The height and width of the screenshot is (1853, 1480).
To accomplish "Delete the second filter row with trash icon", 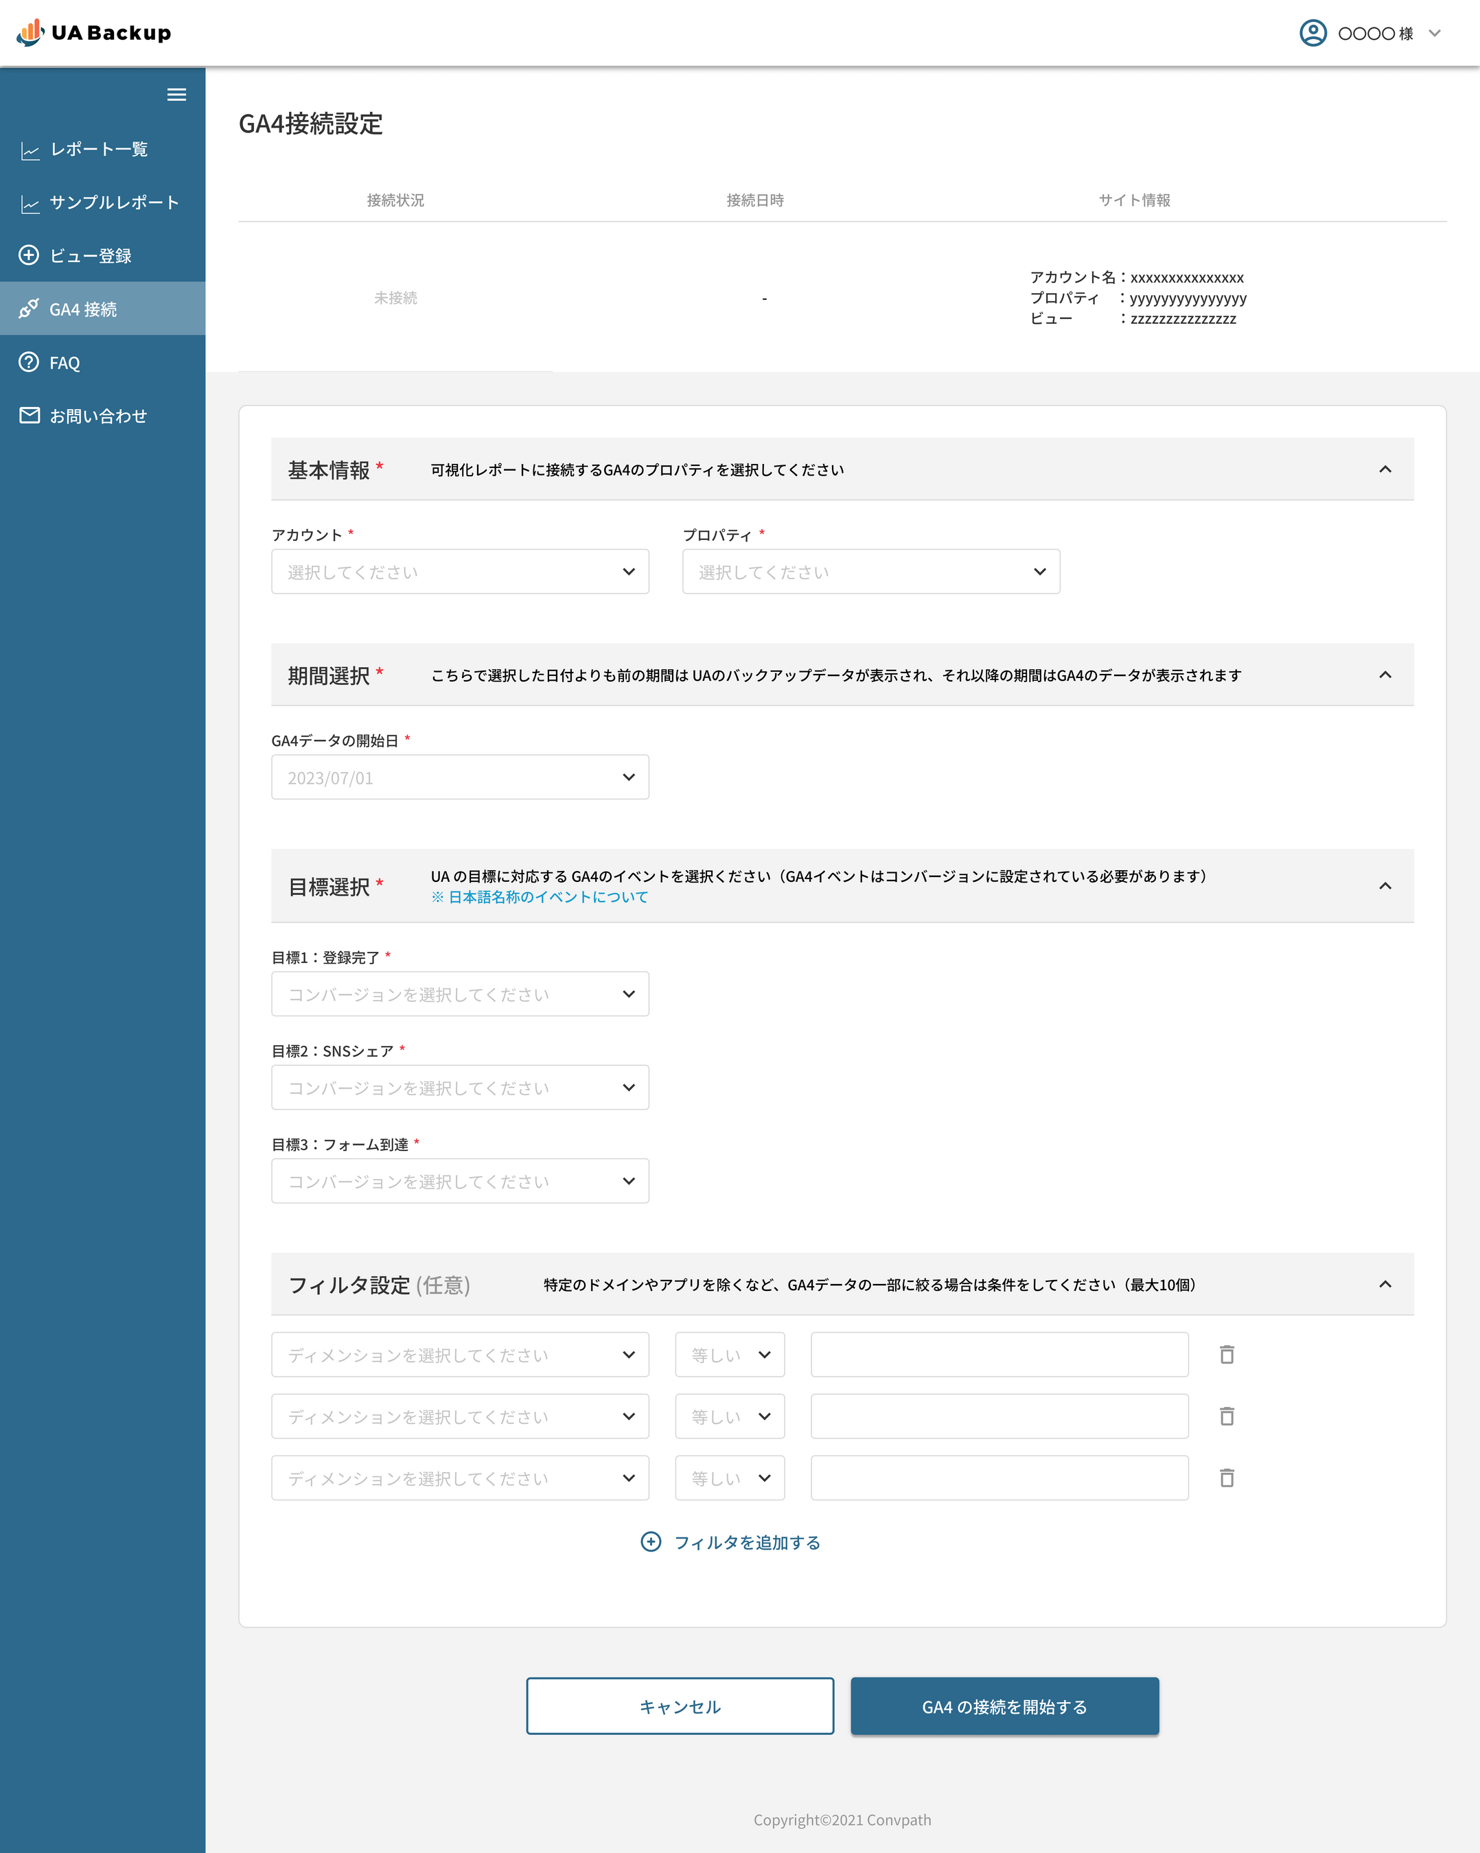I will click(x=1227, y=1417).
